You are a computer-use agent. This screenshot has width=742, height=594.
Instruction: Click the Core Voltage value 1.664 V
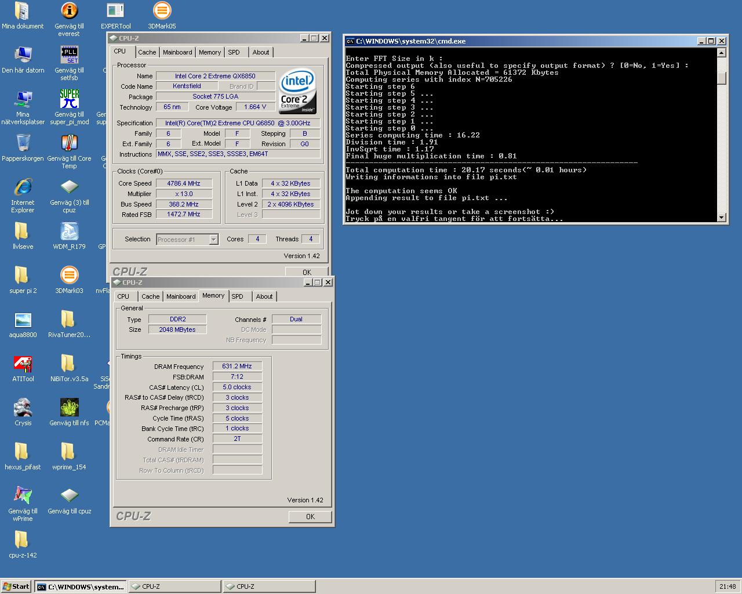(x=256, y=107)
